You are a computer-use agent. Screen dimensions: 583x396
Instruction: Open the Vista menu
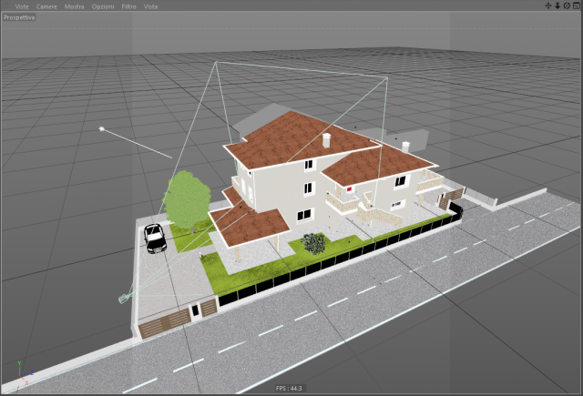pos(150,6)
